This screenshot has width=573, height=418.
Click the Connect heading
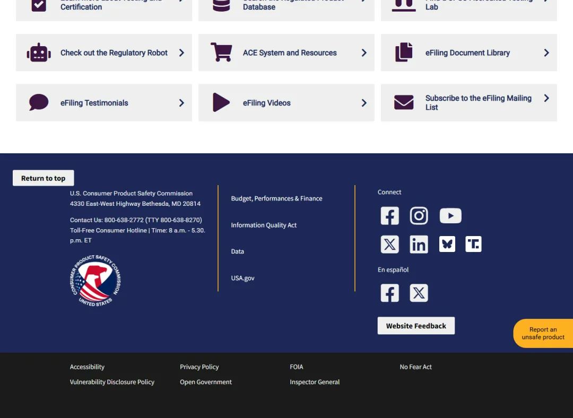click(x=389, y=192)
